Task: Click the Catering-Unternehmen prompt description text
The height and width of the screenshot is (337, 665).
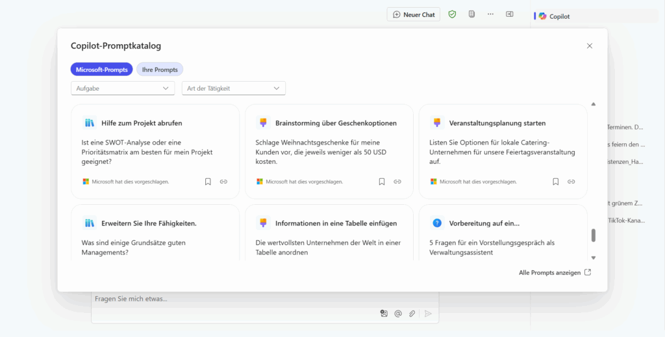Action: pos(502,152)
